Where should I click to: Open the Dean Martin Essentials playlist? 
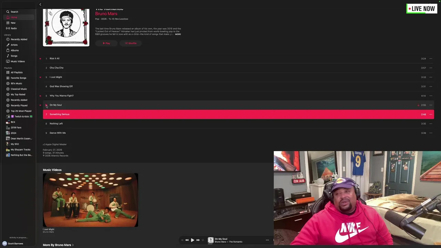(21, 138)
